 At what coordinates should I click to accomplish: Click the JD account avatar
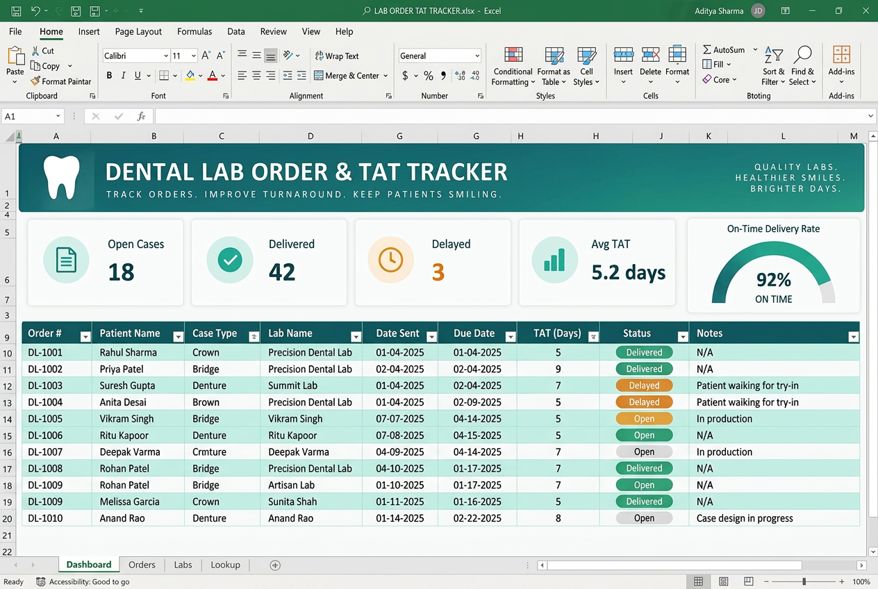pos(759,11)
